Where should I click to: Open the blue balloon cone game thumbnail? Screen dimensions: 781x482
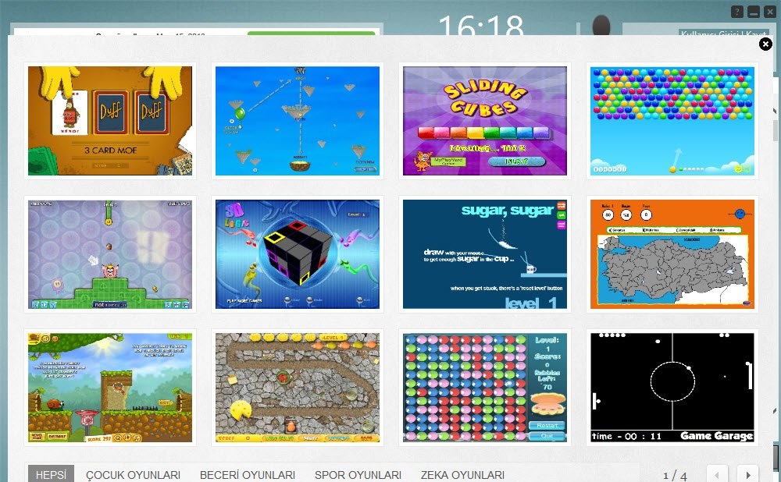[x=298, y=121]
